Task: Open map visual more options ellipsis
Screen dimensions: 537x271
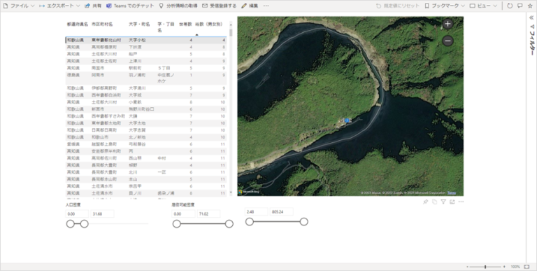Action: click(461, 202)
